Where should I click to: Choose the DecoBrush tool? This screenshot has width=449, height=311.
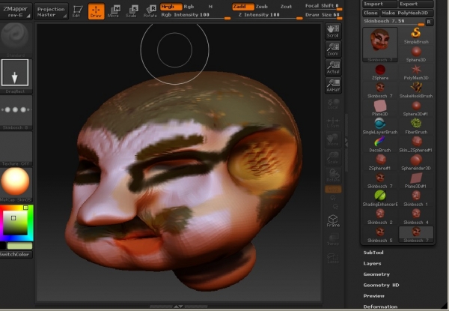coord(380,145)
